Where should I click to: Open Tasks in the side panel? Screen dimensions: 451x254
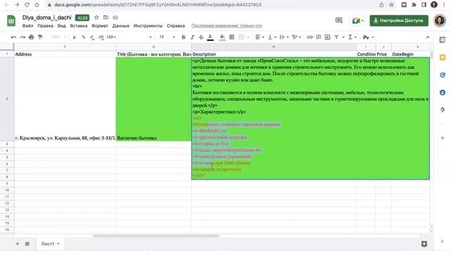[443, 75]
